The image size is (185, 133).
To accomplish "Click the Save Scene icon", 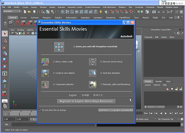I will tap(34, 12).
